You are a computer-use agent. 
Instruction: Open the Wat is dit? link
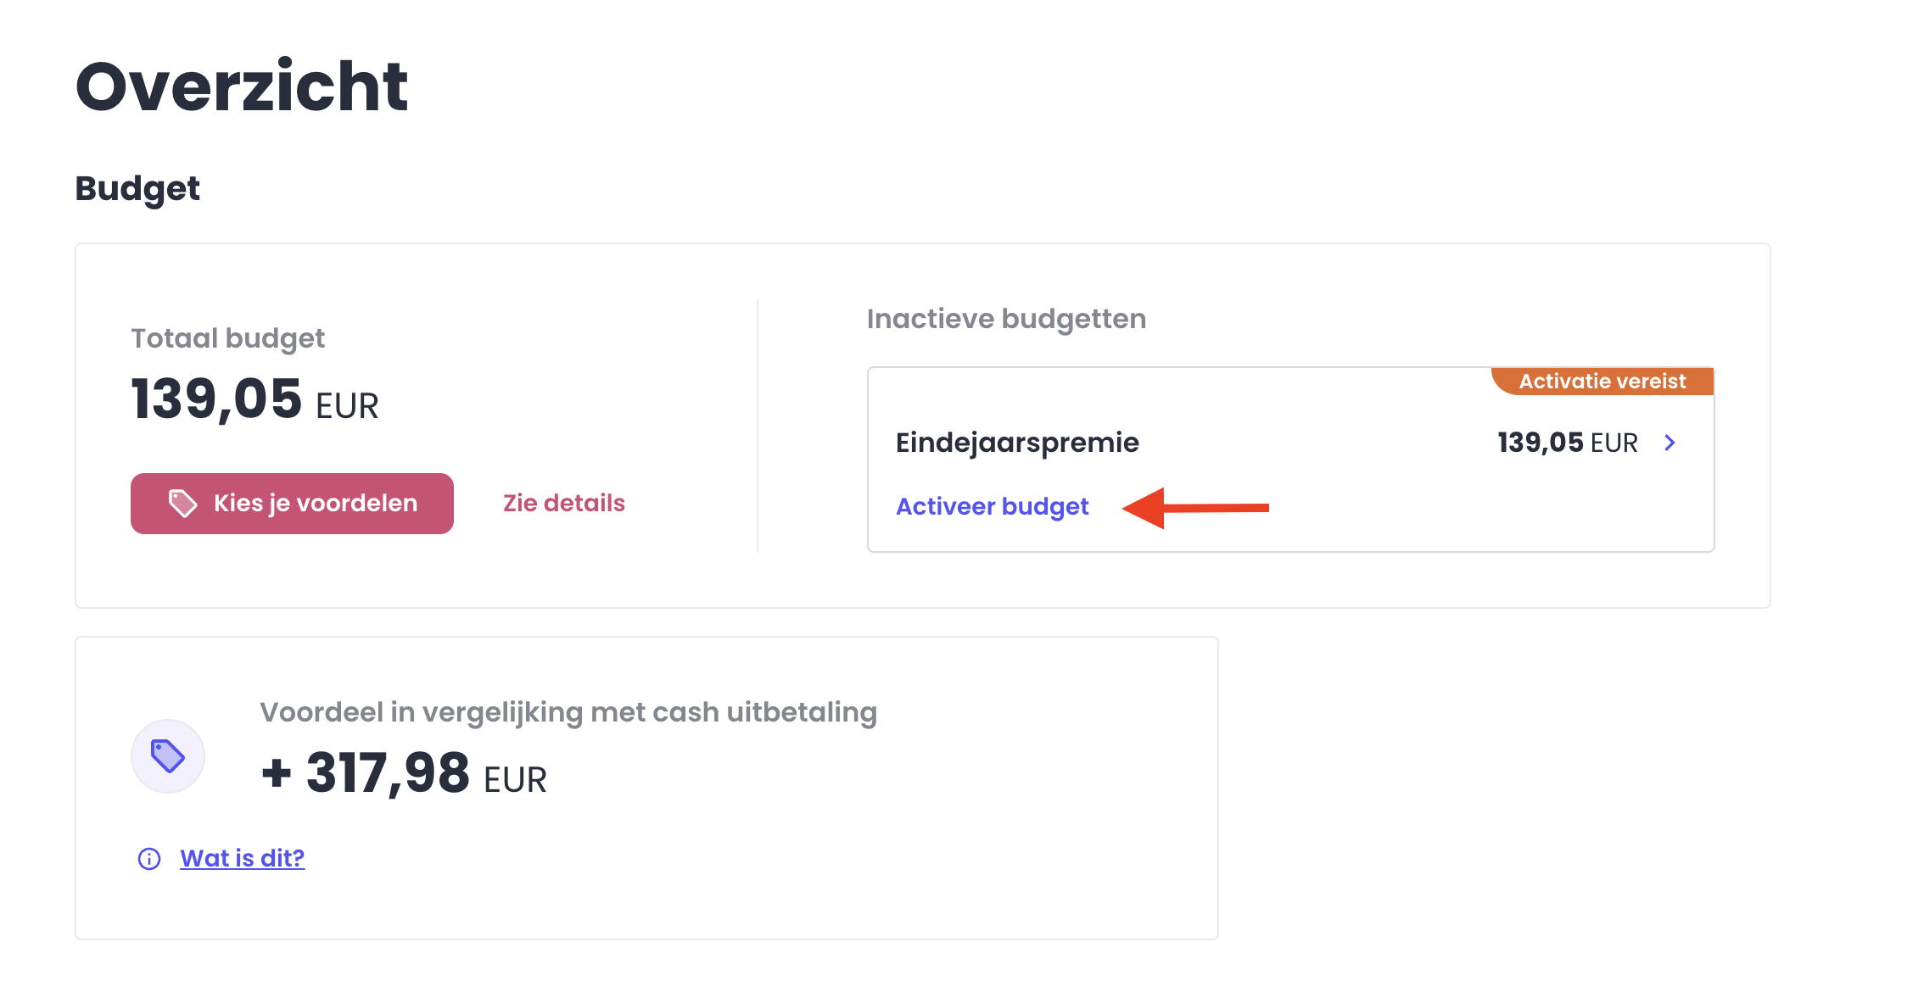click(x=243, y=858)
